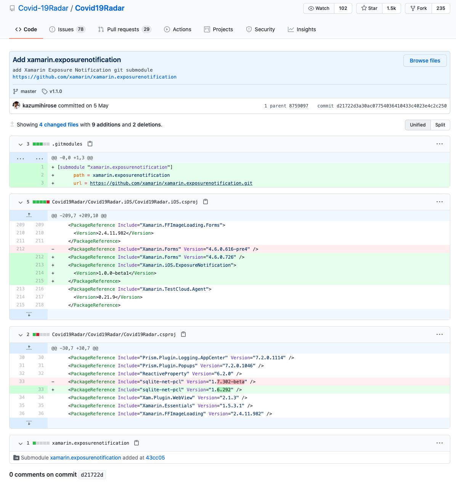The image size is (456, 482).
Task: Expand lines above in Covid19Radar.iOS.csproj diff
Action: click(29, 215)
